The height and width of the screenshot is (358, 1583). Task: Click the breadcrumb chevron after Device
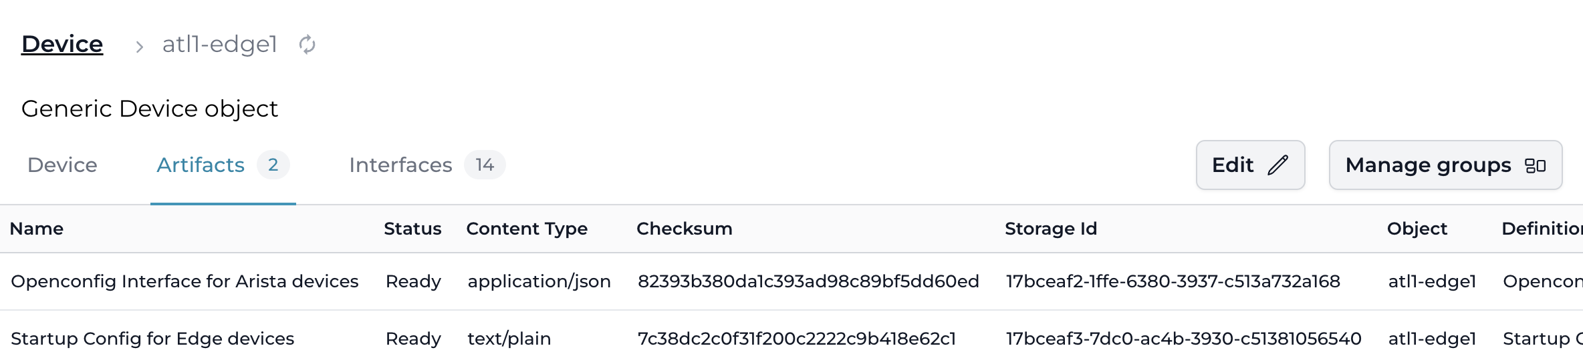point(139,47)
